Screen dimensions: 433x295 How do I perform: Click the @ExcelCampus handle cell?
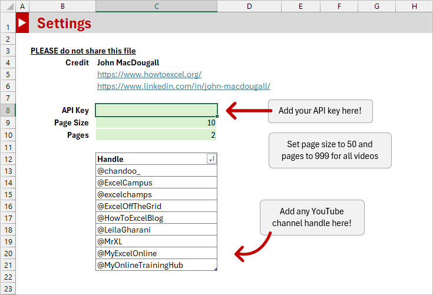point(156,183)
